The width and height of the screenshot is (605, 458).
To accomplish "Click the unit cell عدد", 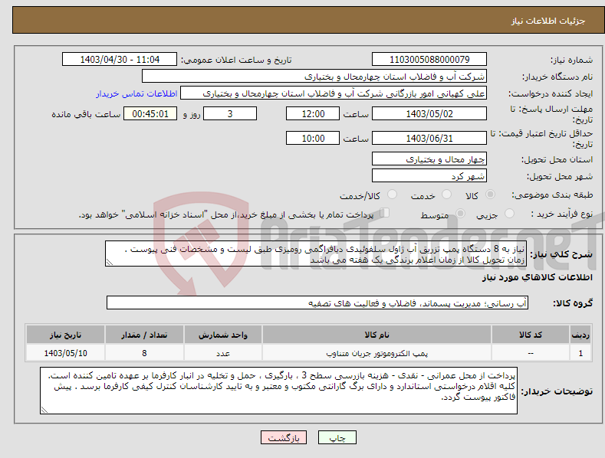I will point(223,353).
